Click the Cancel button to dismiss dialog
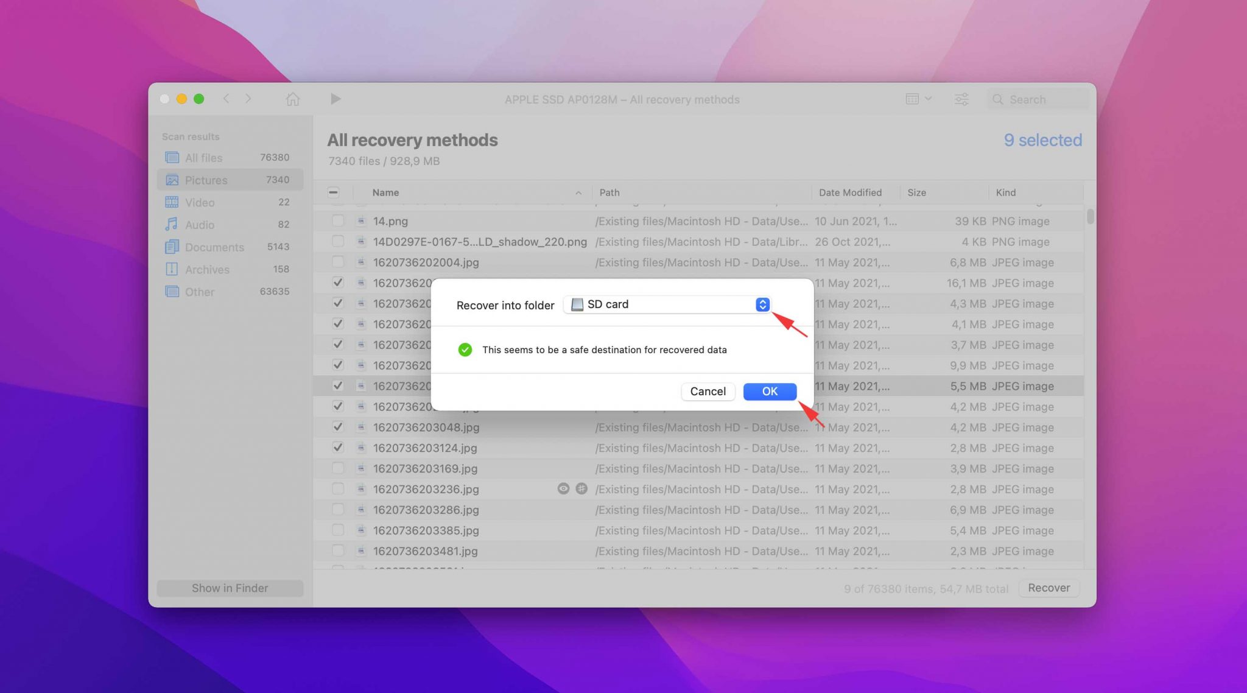The image size is (1247, 693). click(708, 391)
